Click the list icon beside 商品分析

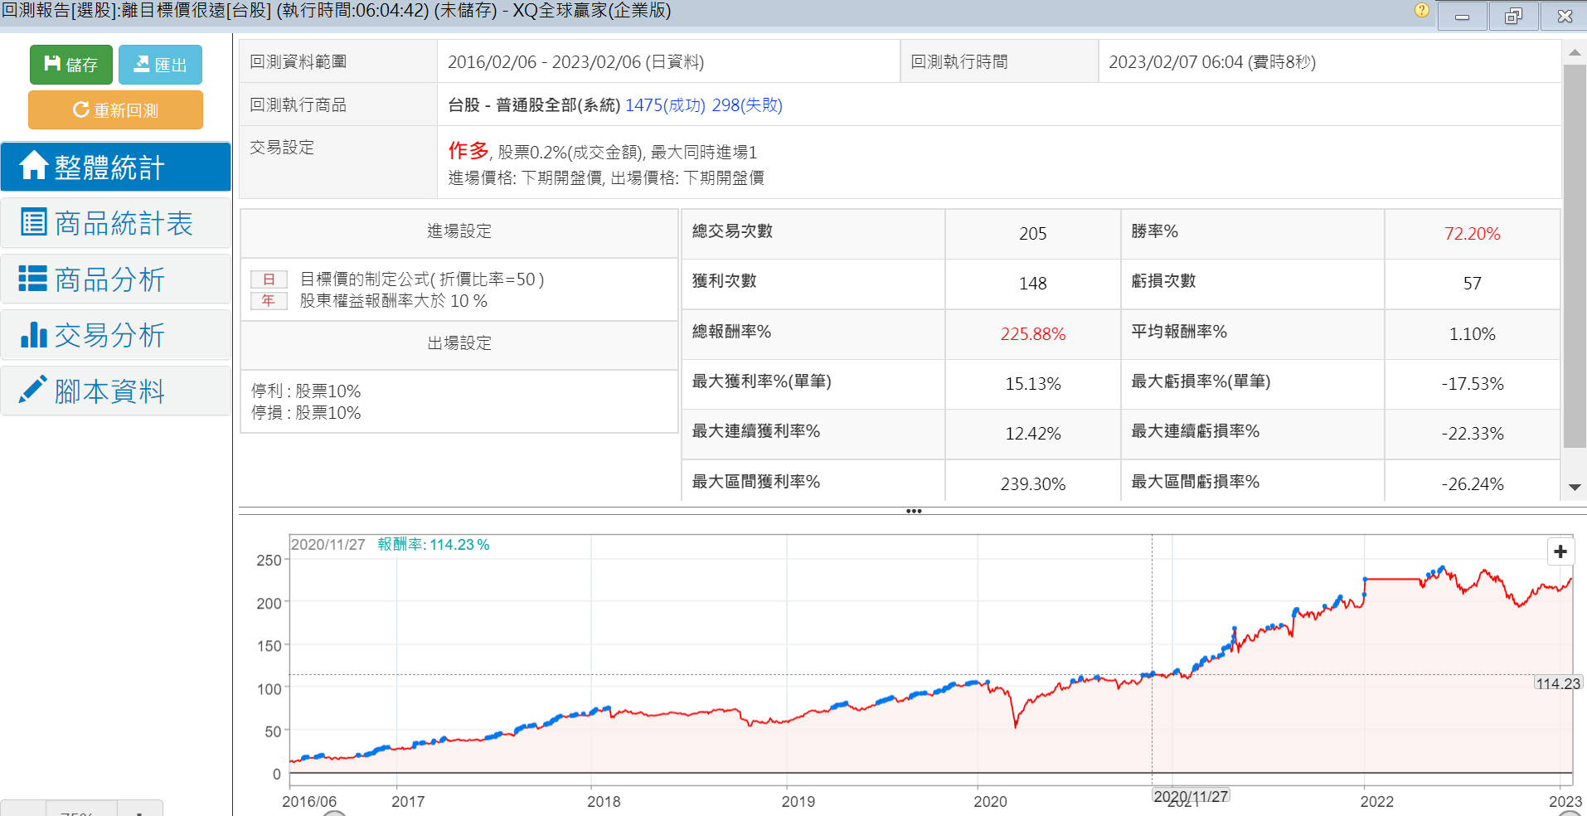33,279
